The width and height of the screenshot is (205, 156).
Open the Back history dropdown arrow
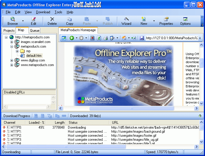coord(77,38)
